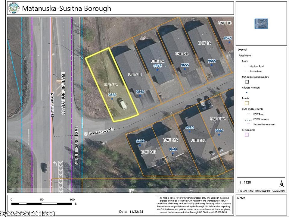Click the address number 9645
The height and width of the screenshot is (217, 289).
(157, 66)
